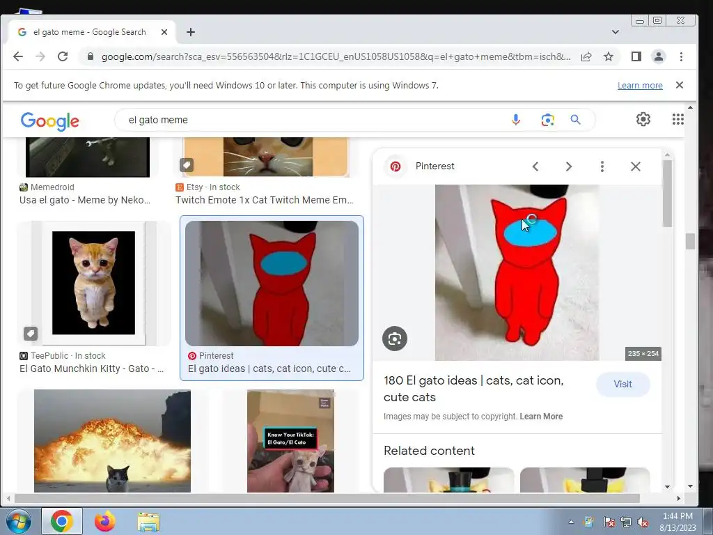Dismiss the Windows 7 update notice
Screen dimensions: 713x535
(680, 85)
